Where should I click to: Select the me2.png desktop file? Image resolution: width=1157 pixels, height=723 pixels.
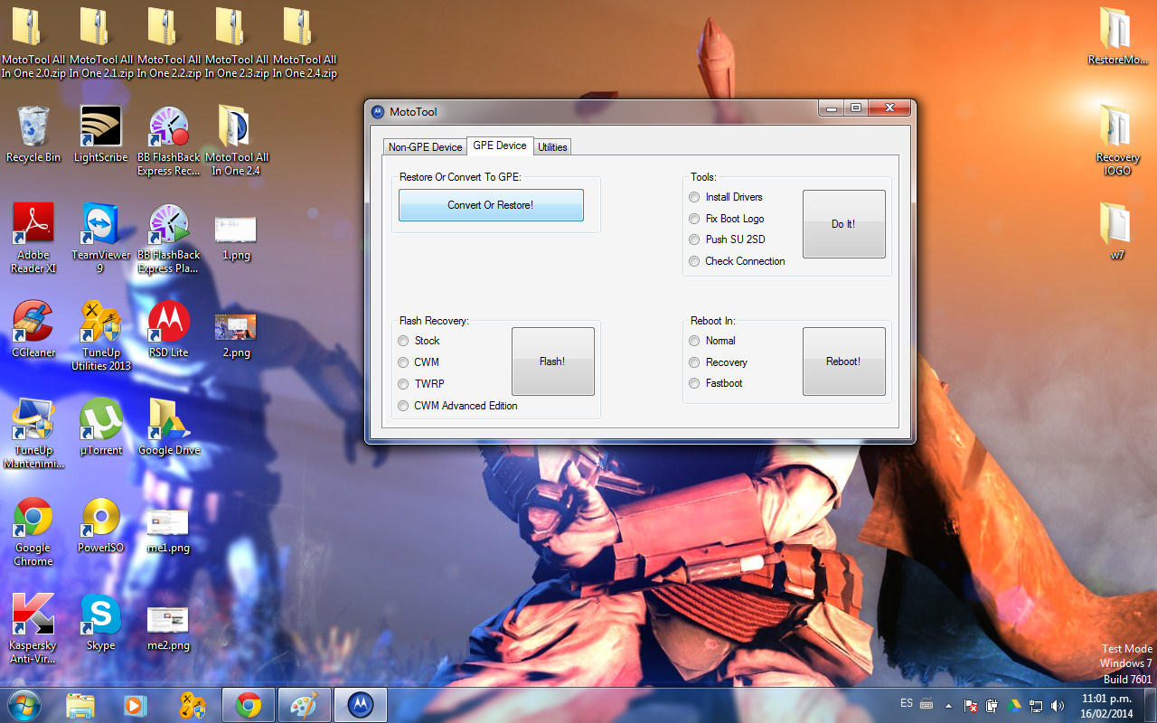coord(168,627)
